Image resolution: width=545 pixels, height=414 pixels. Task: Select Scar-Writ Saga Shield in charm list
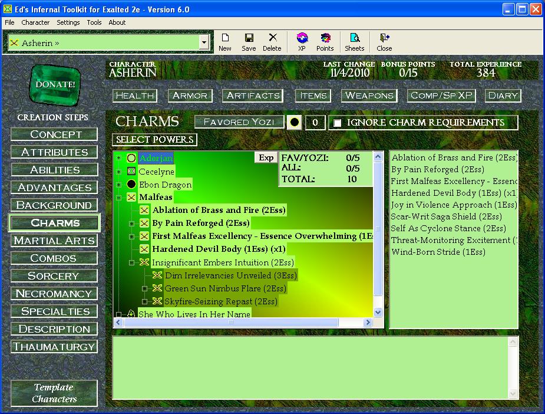coord(446,216)
